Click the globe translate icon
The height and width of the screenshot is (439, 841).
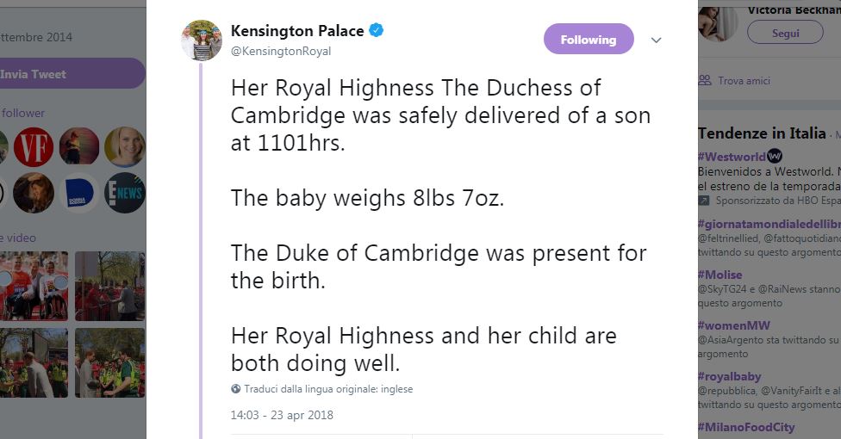235,389
